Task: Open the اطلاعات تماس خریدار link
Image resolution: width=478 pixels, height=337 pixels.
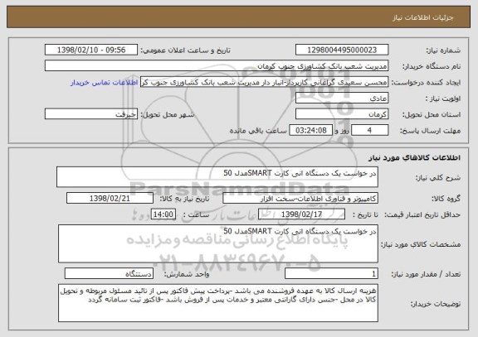Action: pos(105,83)
